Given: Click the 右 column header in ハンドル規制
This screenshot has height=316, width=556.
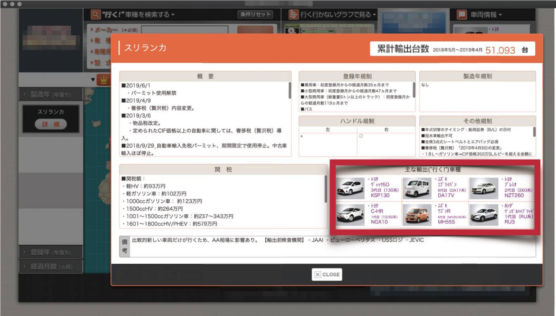Looking at the screenshot, I should tap(386, 130).
